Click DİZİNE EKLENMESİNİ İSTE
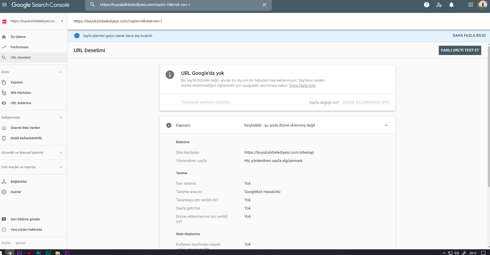This screenshot has height=255, width=490. click(x=366, y=103)
